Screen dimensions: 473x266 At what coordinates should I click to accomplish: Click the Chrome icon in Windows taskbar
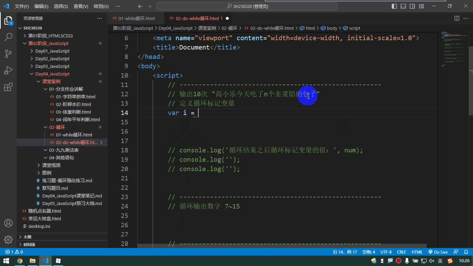click(x=20, y=261)
